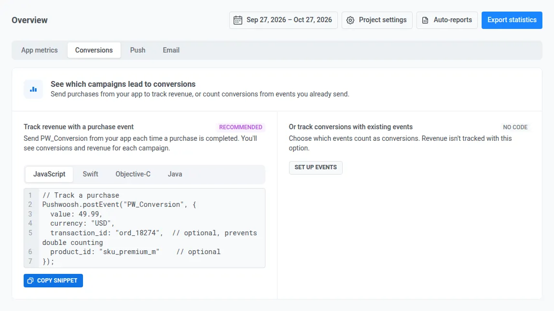Click the bar chart icon beside the conversions heading
The width and height of the screenshot is (554, 311).
click(x=33, y=89)
